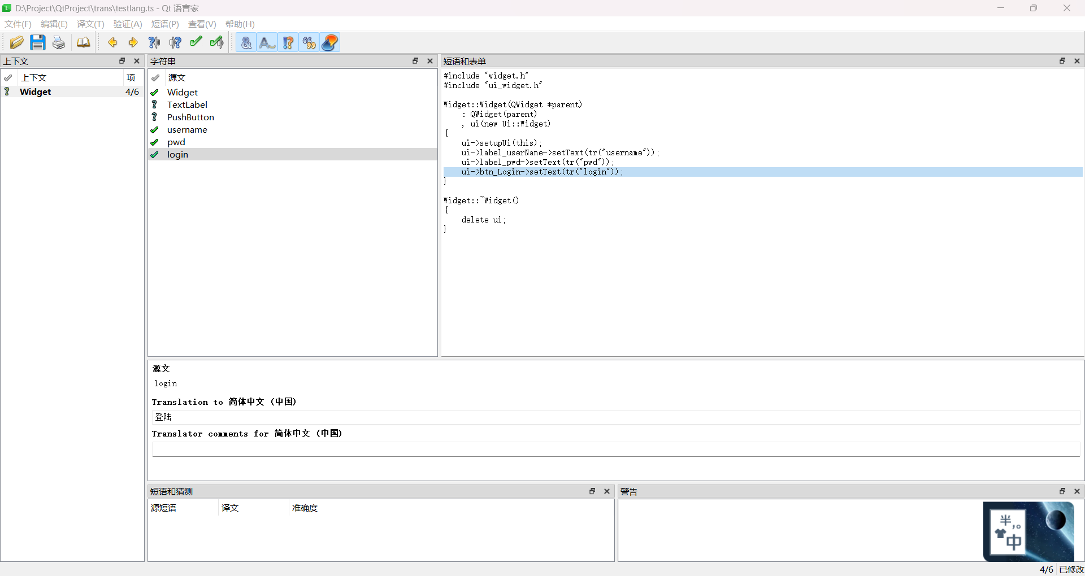Float the 上下文 context panel

coord(122,61)
